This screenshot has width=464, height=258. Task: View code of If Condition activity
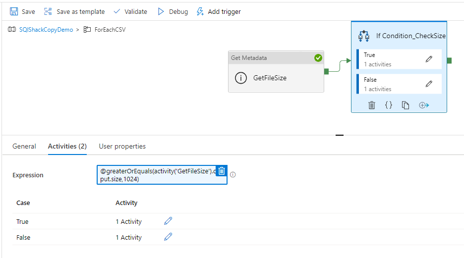pos(389,105)
